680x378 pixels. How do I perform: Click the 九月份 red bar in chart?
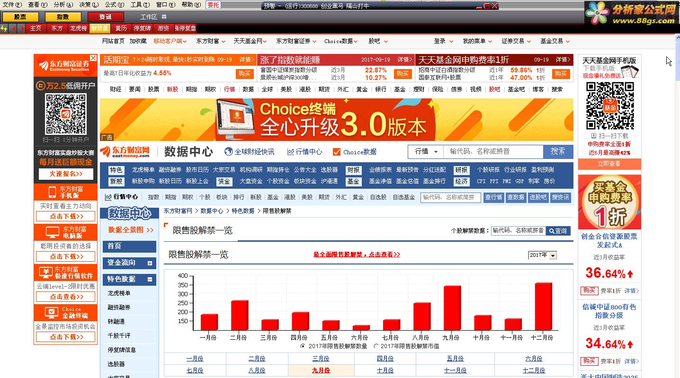click(452, 308)
